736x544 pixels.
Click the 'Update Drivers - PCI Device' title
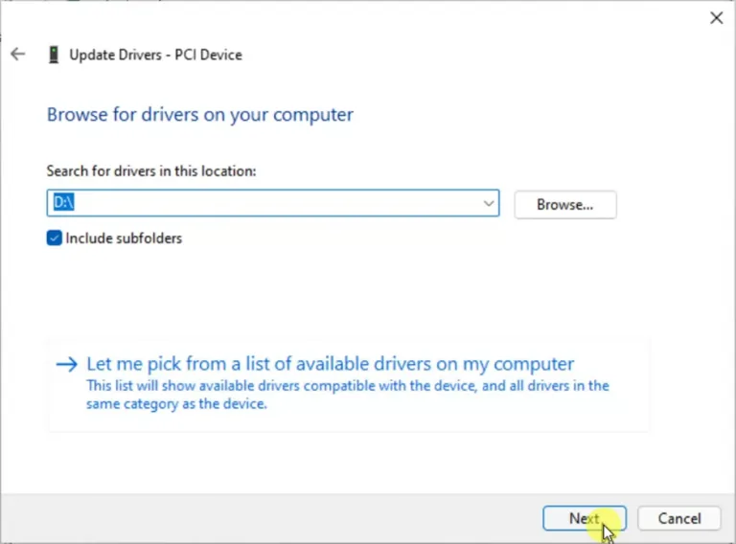[156, 55]
